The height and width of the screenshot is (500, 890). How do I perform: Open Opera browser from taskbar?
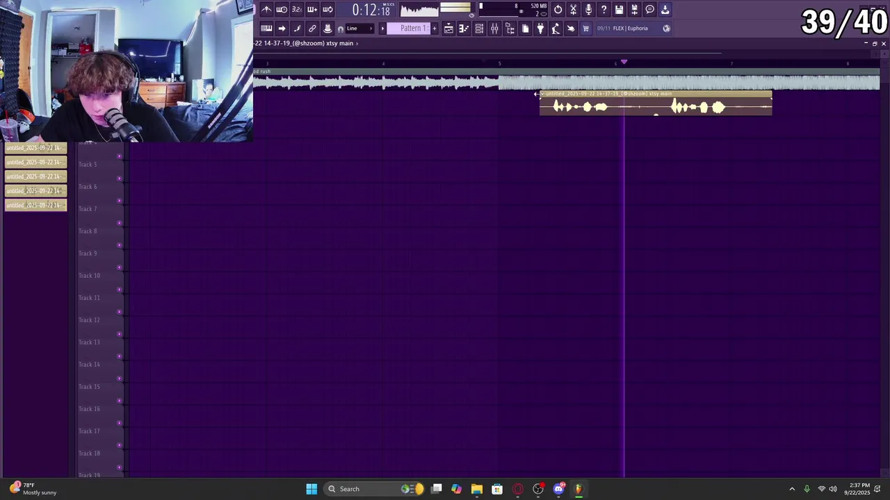pos(517,489)
